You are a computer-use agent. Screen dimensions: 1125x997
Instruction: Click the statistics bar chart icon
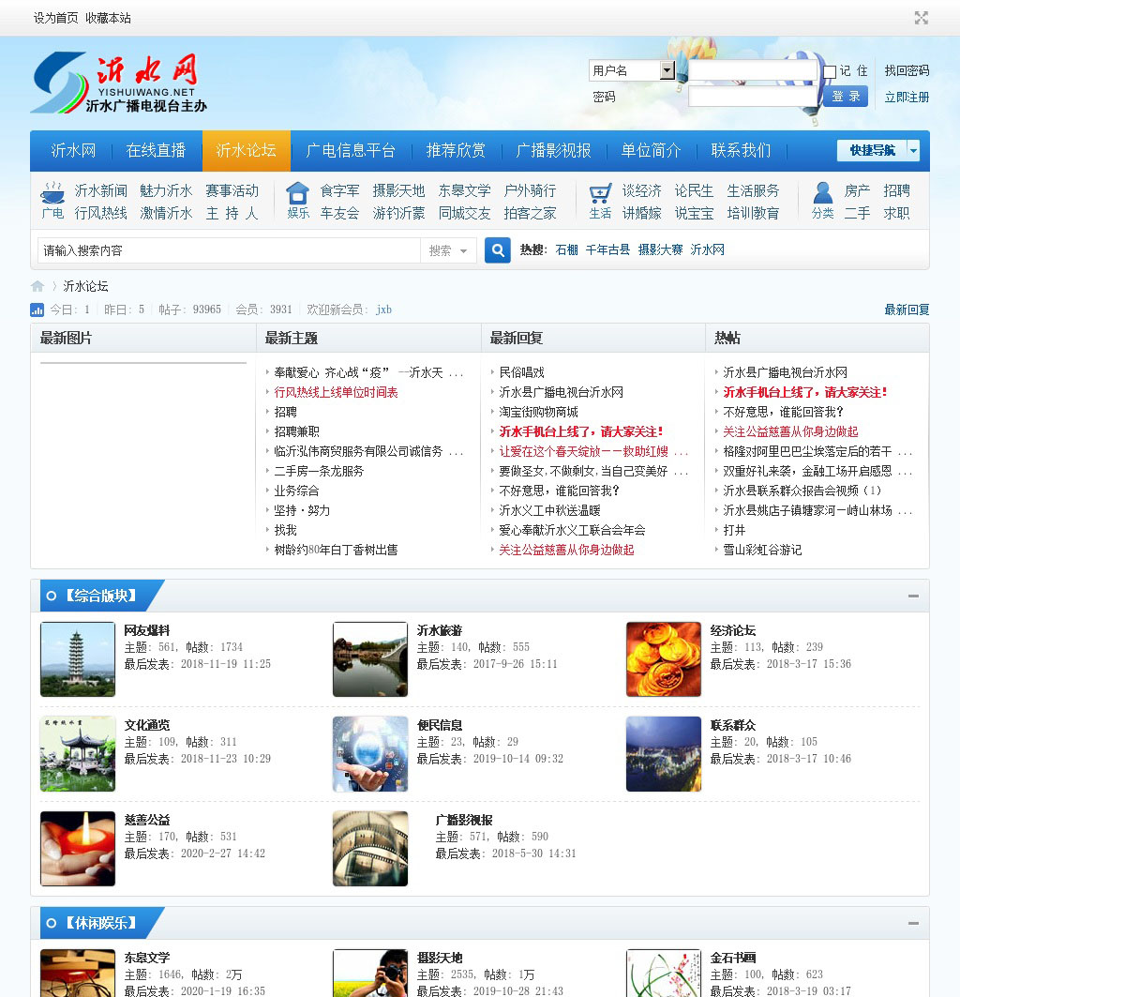click(x=37, y=310)
